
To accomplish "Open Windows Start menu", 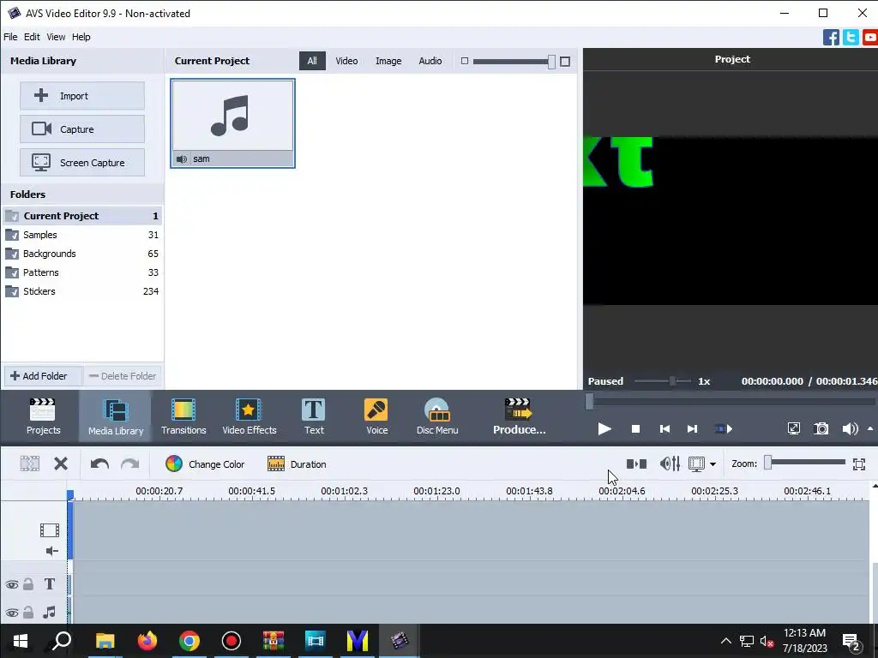I will point(21,641).
